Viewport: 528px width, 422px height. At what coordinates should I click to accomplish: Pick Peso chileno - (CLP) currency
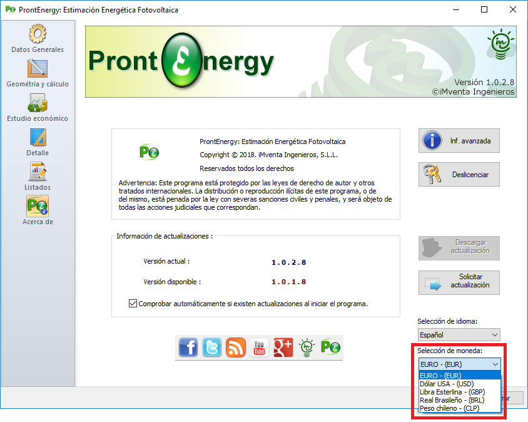pyautogui.click(x=460, y=408)
